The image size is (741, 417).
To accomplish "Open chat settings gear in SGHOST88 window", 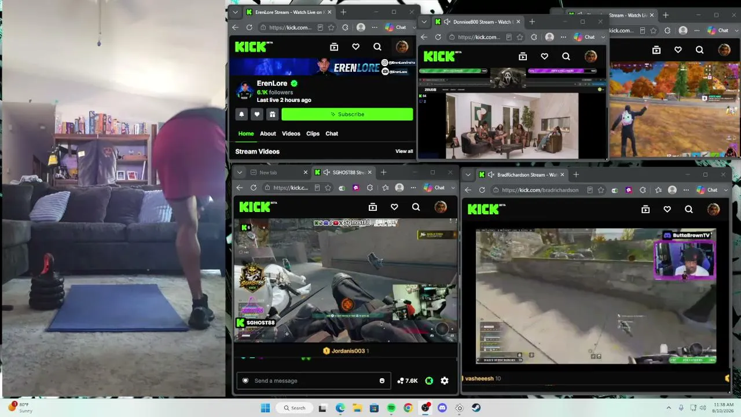I will pos(445,381).
